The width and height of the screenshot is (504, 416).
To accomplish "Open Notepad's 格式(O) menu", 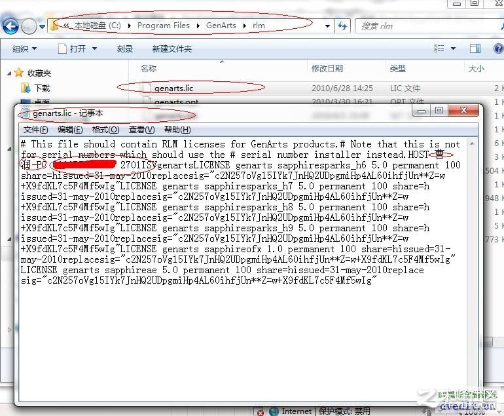I will pos(106,130).
